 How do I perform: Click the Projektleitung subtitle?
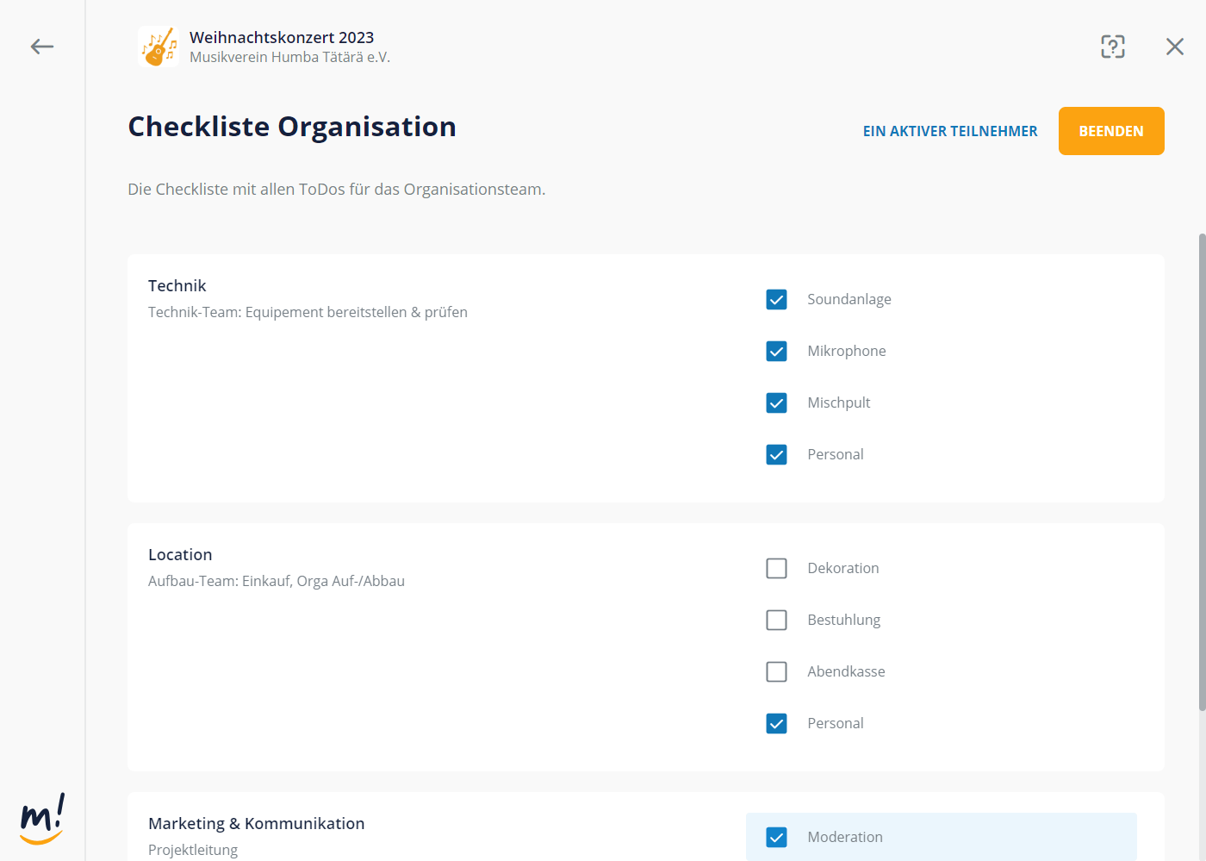click(x=193, y=850)
